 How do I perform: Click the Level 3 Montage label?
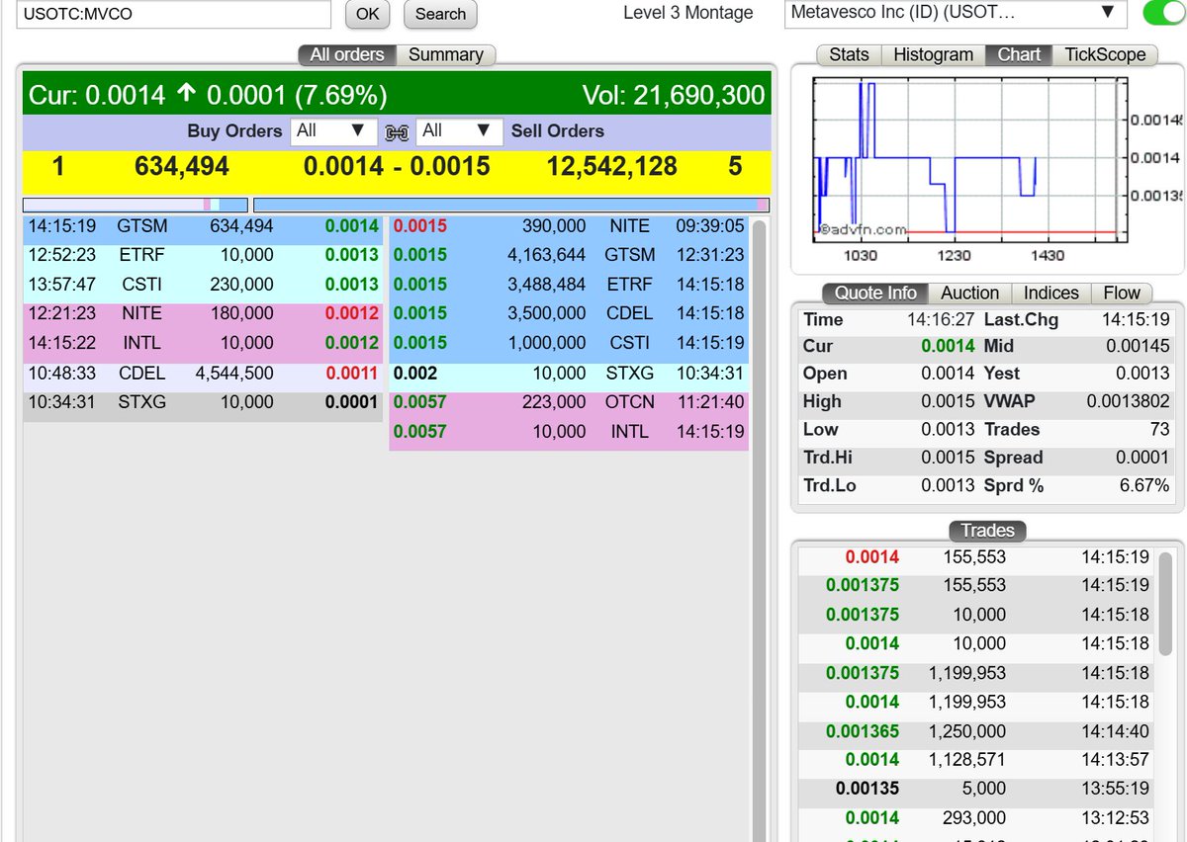coord(688,13)
